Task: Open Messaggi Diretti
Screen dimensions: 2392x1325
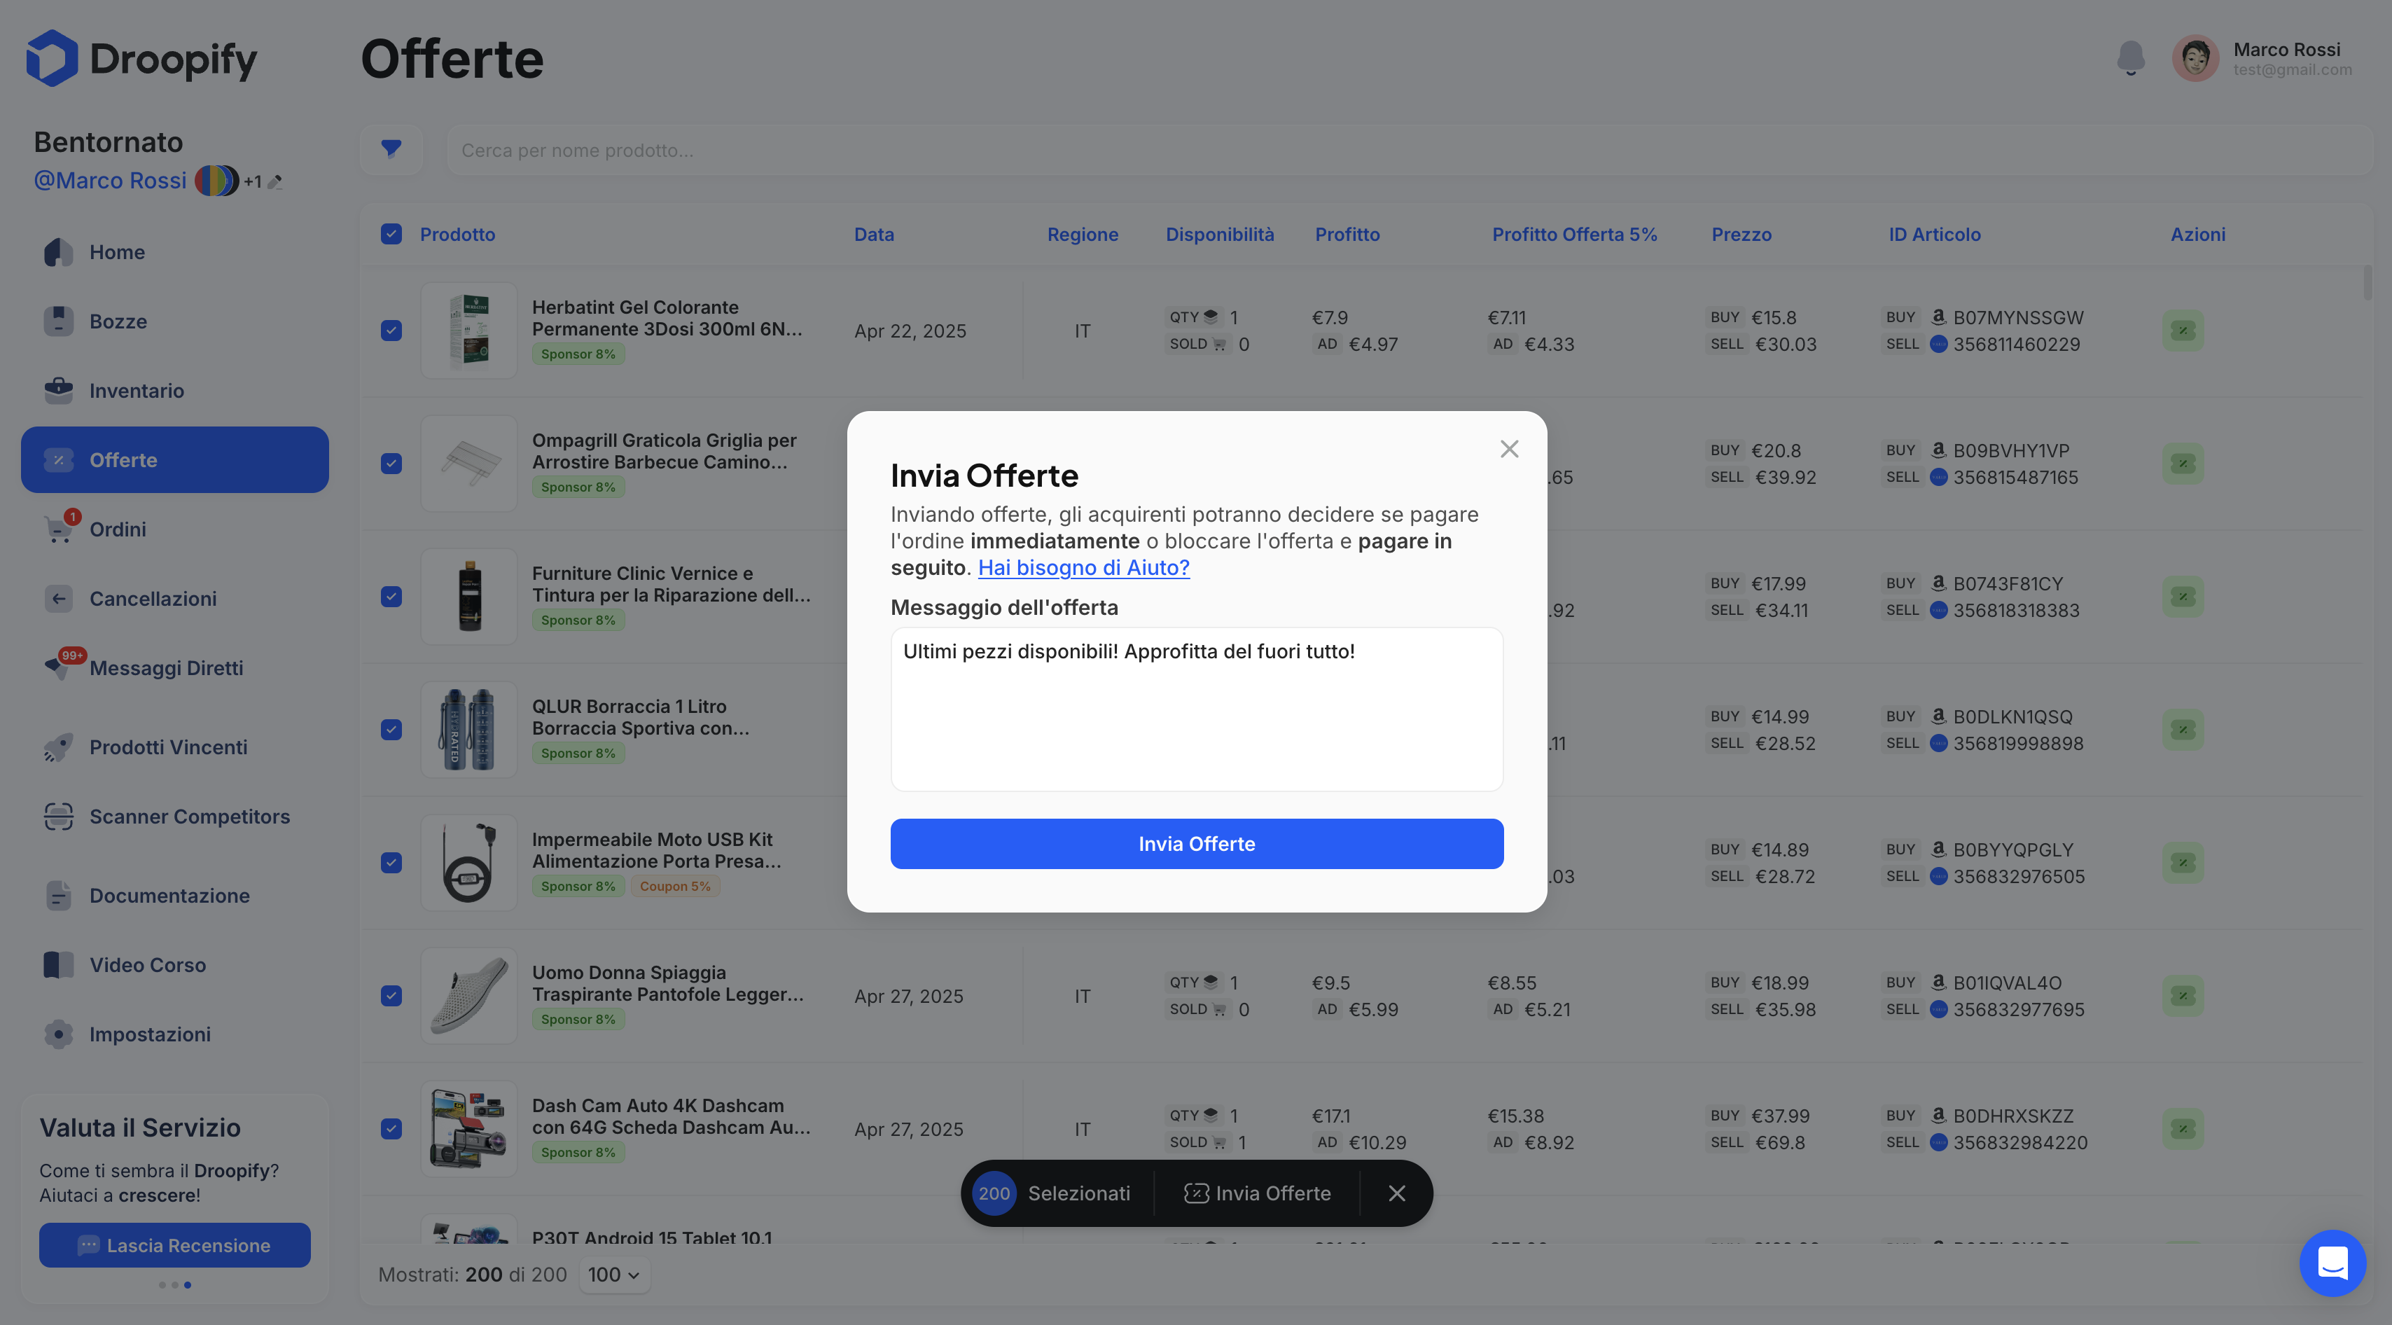Action: [x=174, y=669]
